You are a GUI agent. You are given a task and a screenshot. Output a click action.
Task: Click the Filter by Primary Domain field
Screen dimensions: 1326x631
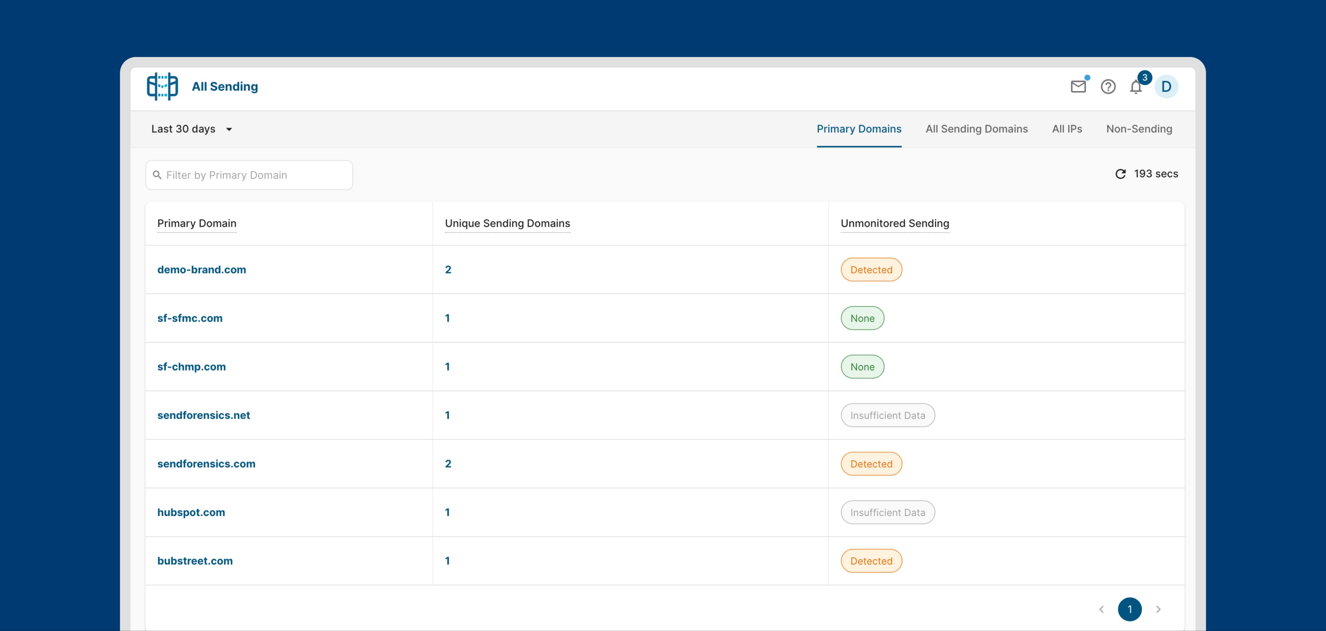(249, 175)
